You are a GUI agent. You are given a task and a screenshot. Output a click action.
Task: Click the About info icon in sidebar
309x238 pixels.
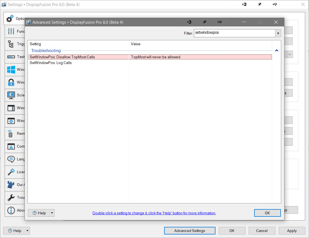11,210
